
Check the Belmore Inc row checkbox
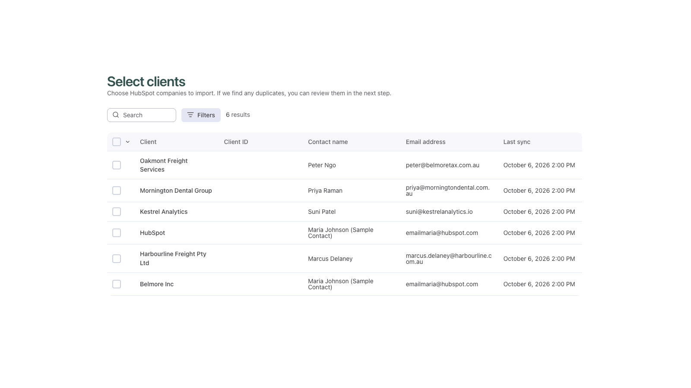pyautogui.click(x=117, y=284)
